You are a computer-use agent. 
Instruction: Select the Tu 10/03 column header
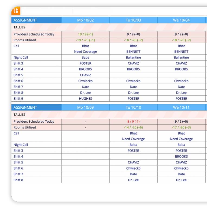click(133, 20)
